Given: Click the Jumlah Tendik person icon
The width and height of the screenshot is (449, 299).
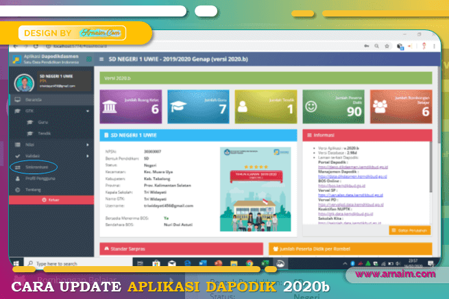Looking at the screenshot, I should pyautogui.click(x=243, y=106).
